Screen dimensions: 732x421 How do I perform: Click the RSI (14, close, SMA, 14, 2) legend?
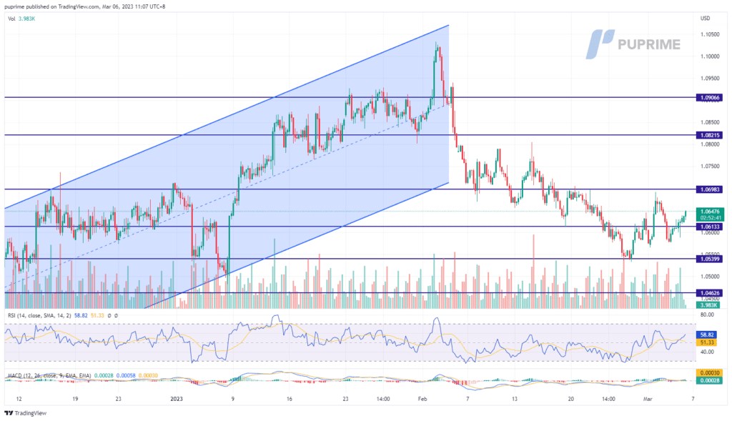(x=39, y=315)
